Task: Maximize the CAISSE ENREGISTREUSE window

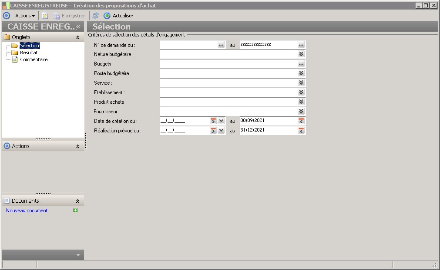Action: tap(426, 5)
